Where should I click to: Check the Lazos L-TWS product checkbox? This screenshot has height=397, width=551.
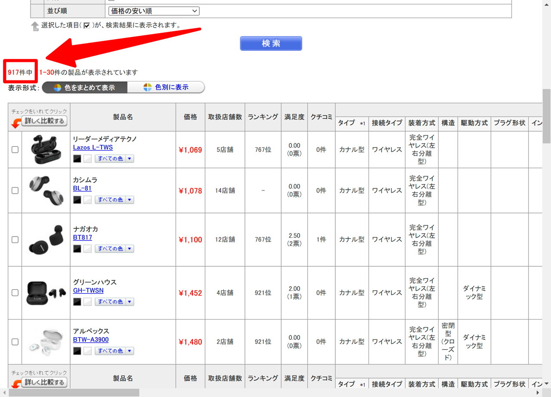[x=15, y=150]
